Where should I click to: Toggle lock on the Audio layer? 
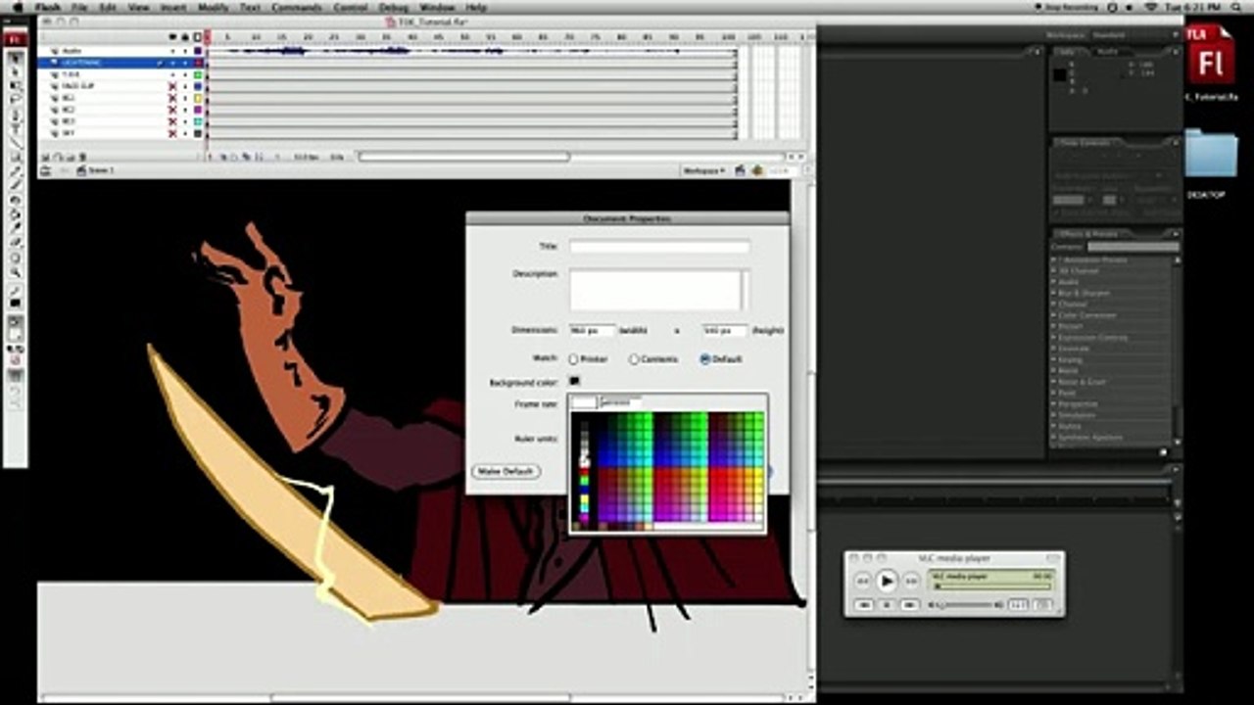185,51
